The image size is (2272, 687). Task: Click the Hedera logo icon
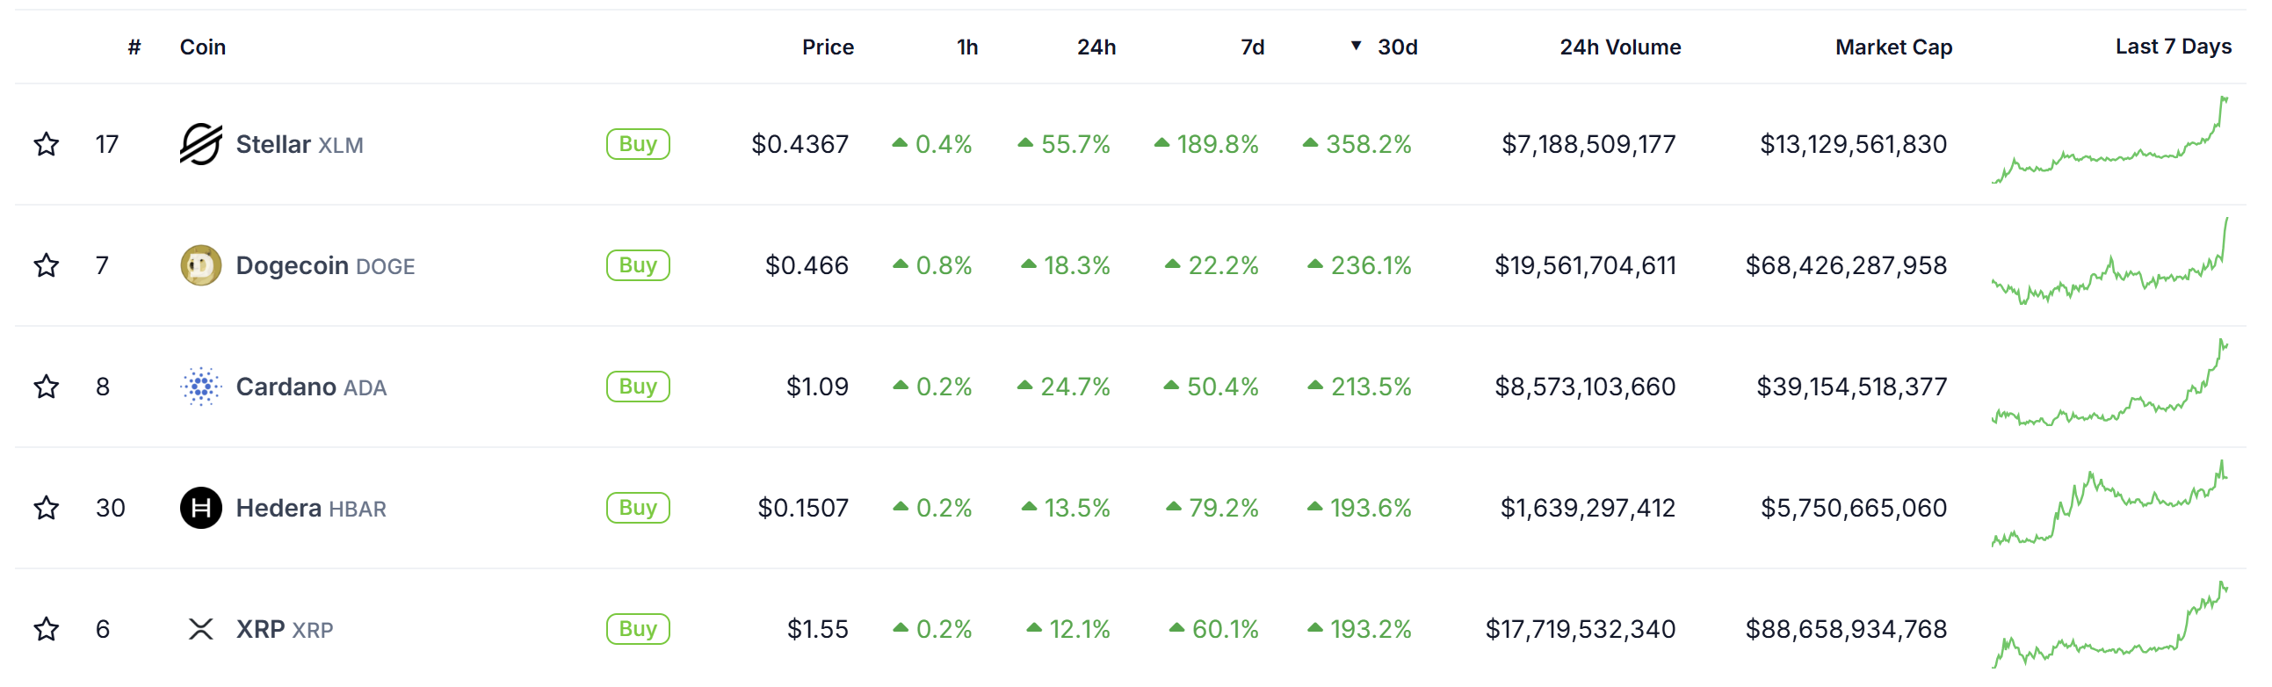(200, 508)
